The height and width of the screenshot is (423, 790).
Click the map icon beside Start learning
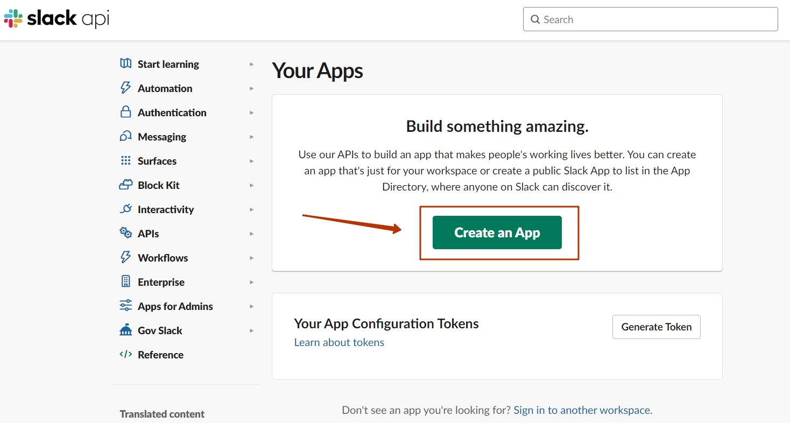[x=125, y=64]
